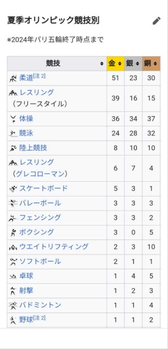The image size is (168, 349).
Task: Click the boxing pictogram beside ボクシング
Action: click(13, 232)
